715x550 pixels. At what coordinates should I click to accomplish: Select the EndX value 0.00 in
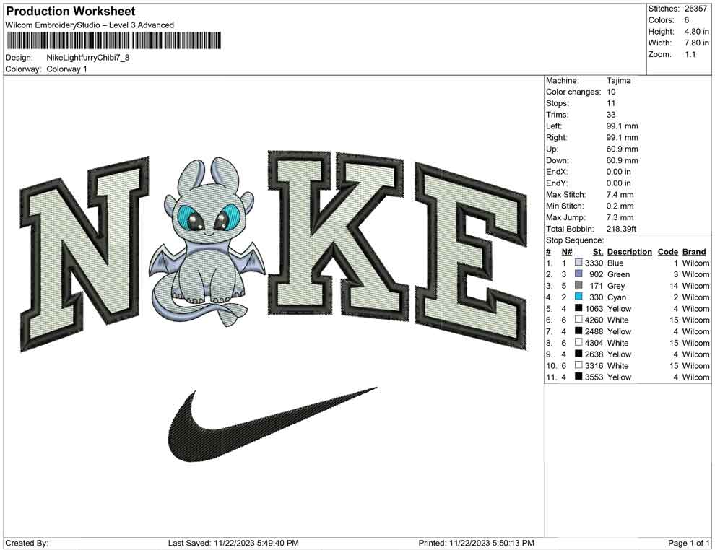[x=619, y=172]
